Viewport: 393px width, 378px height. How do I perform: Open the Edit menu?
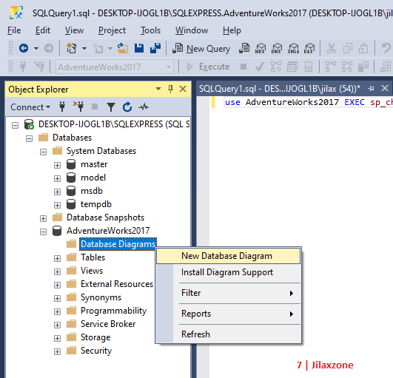click(43, 30)
